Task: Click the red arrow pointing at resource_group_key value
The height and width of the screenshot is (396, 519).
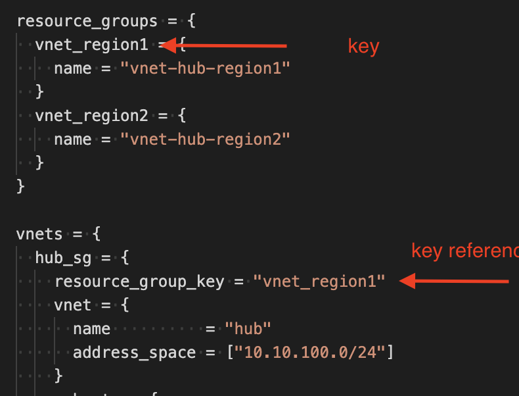Action: coord(454,282)
